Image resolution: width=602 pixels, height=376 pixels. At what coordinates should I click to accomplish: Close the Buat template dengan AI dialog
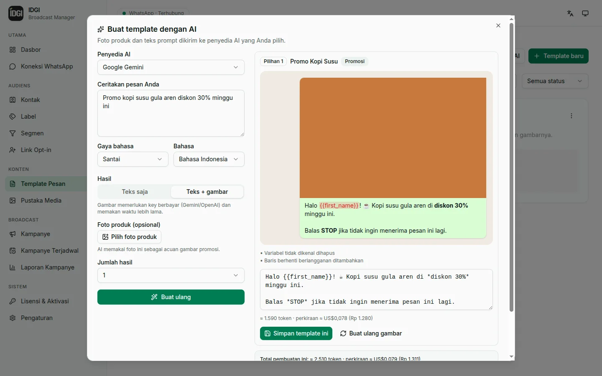498,25
